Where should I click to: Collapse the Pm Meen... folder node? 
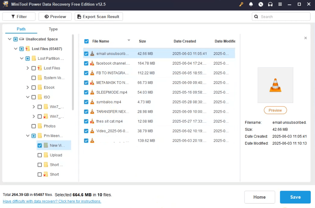click(x=28, y=136)
